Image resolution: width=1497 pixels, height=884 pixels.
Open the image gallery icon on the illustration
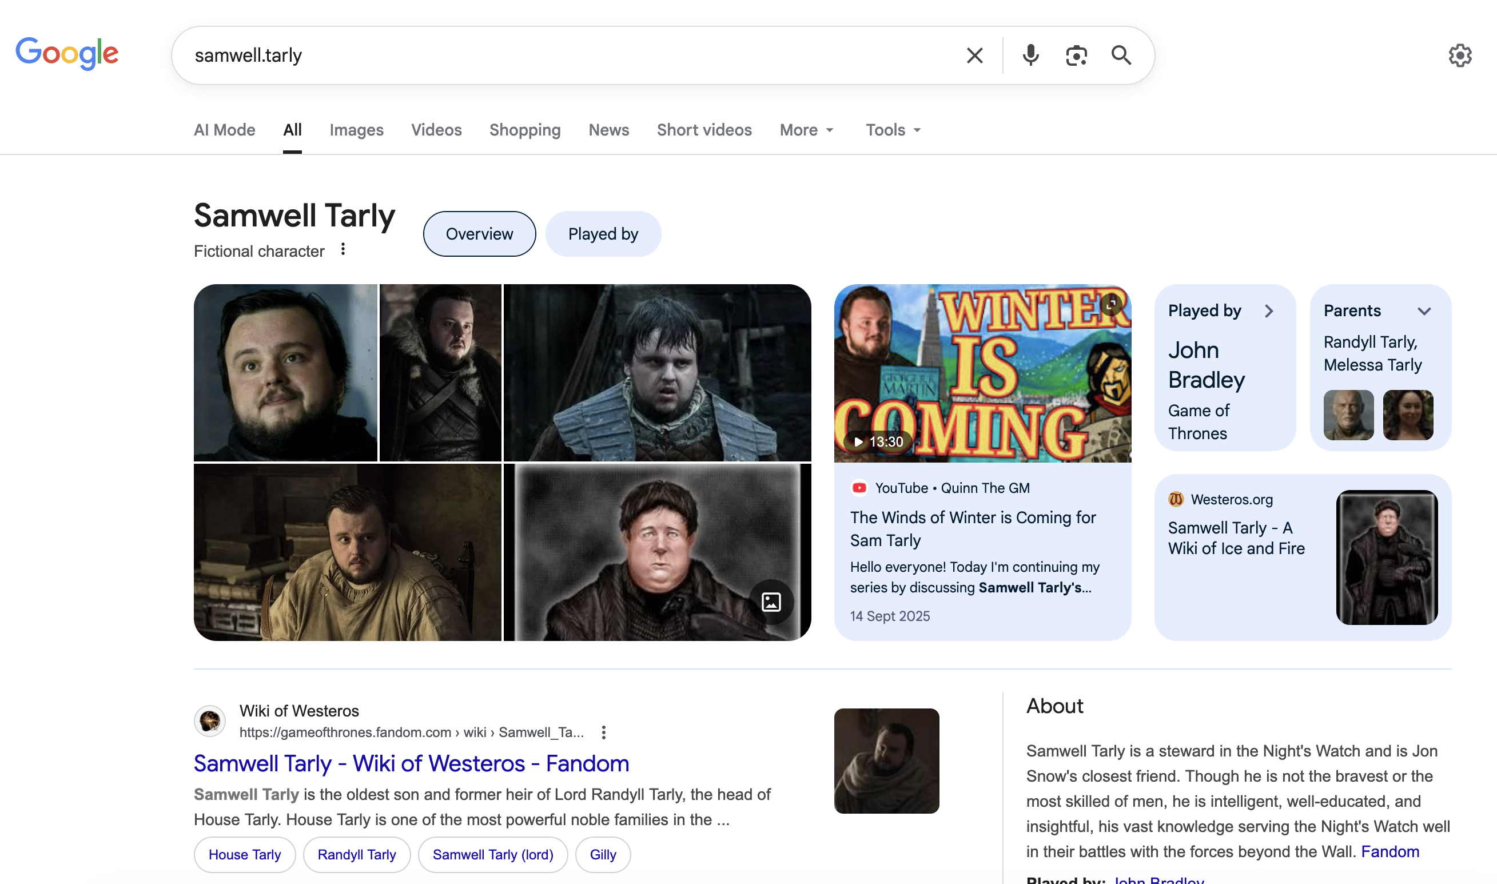pos(771,602)
